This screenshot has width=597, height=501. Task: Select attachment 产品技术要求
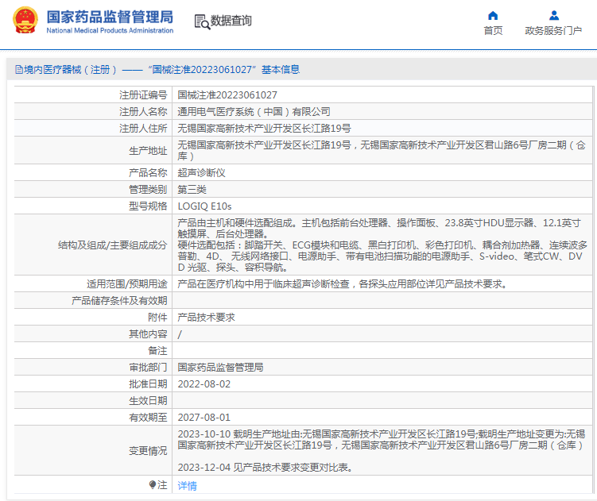click(x=206, y=318)
